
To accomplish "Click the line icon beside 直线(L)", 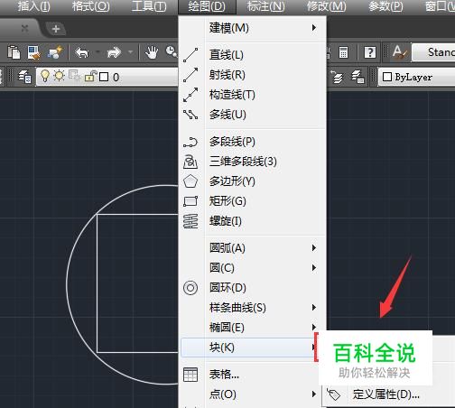I will pyautogui.click(x=190, y=55).
